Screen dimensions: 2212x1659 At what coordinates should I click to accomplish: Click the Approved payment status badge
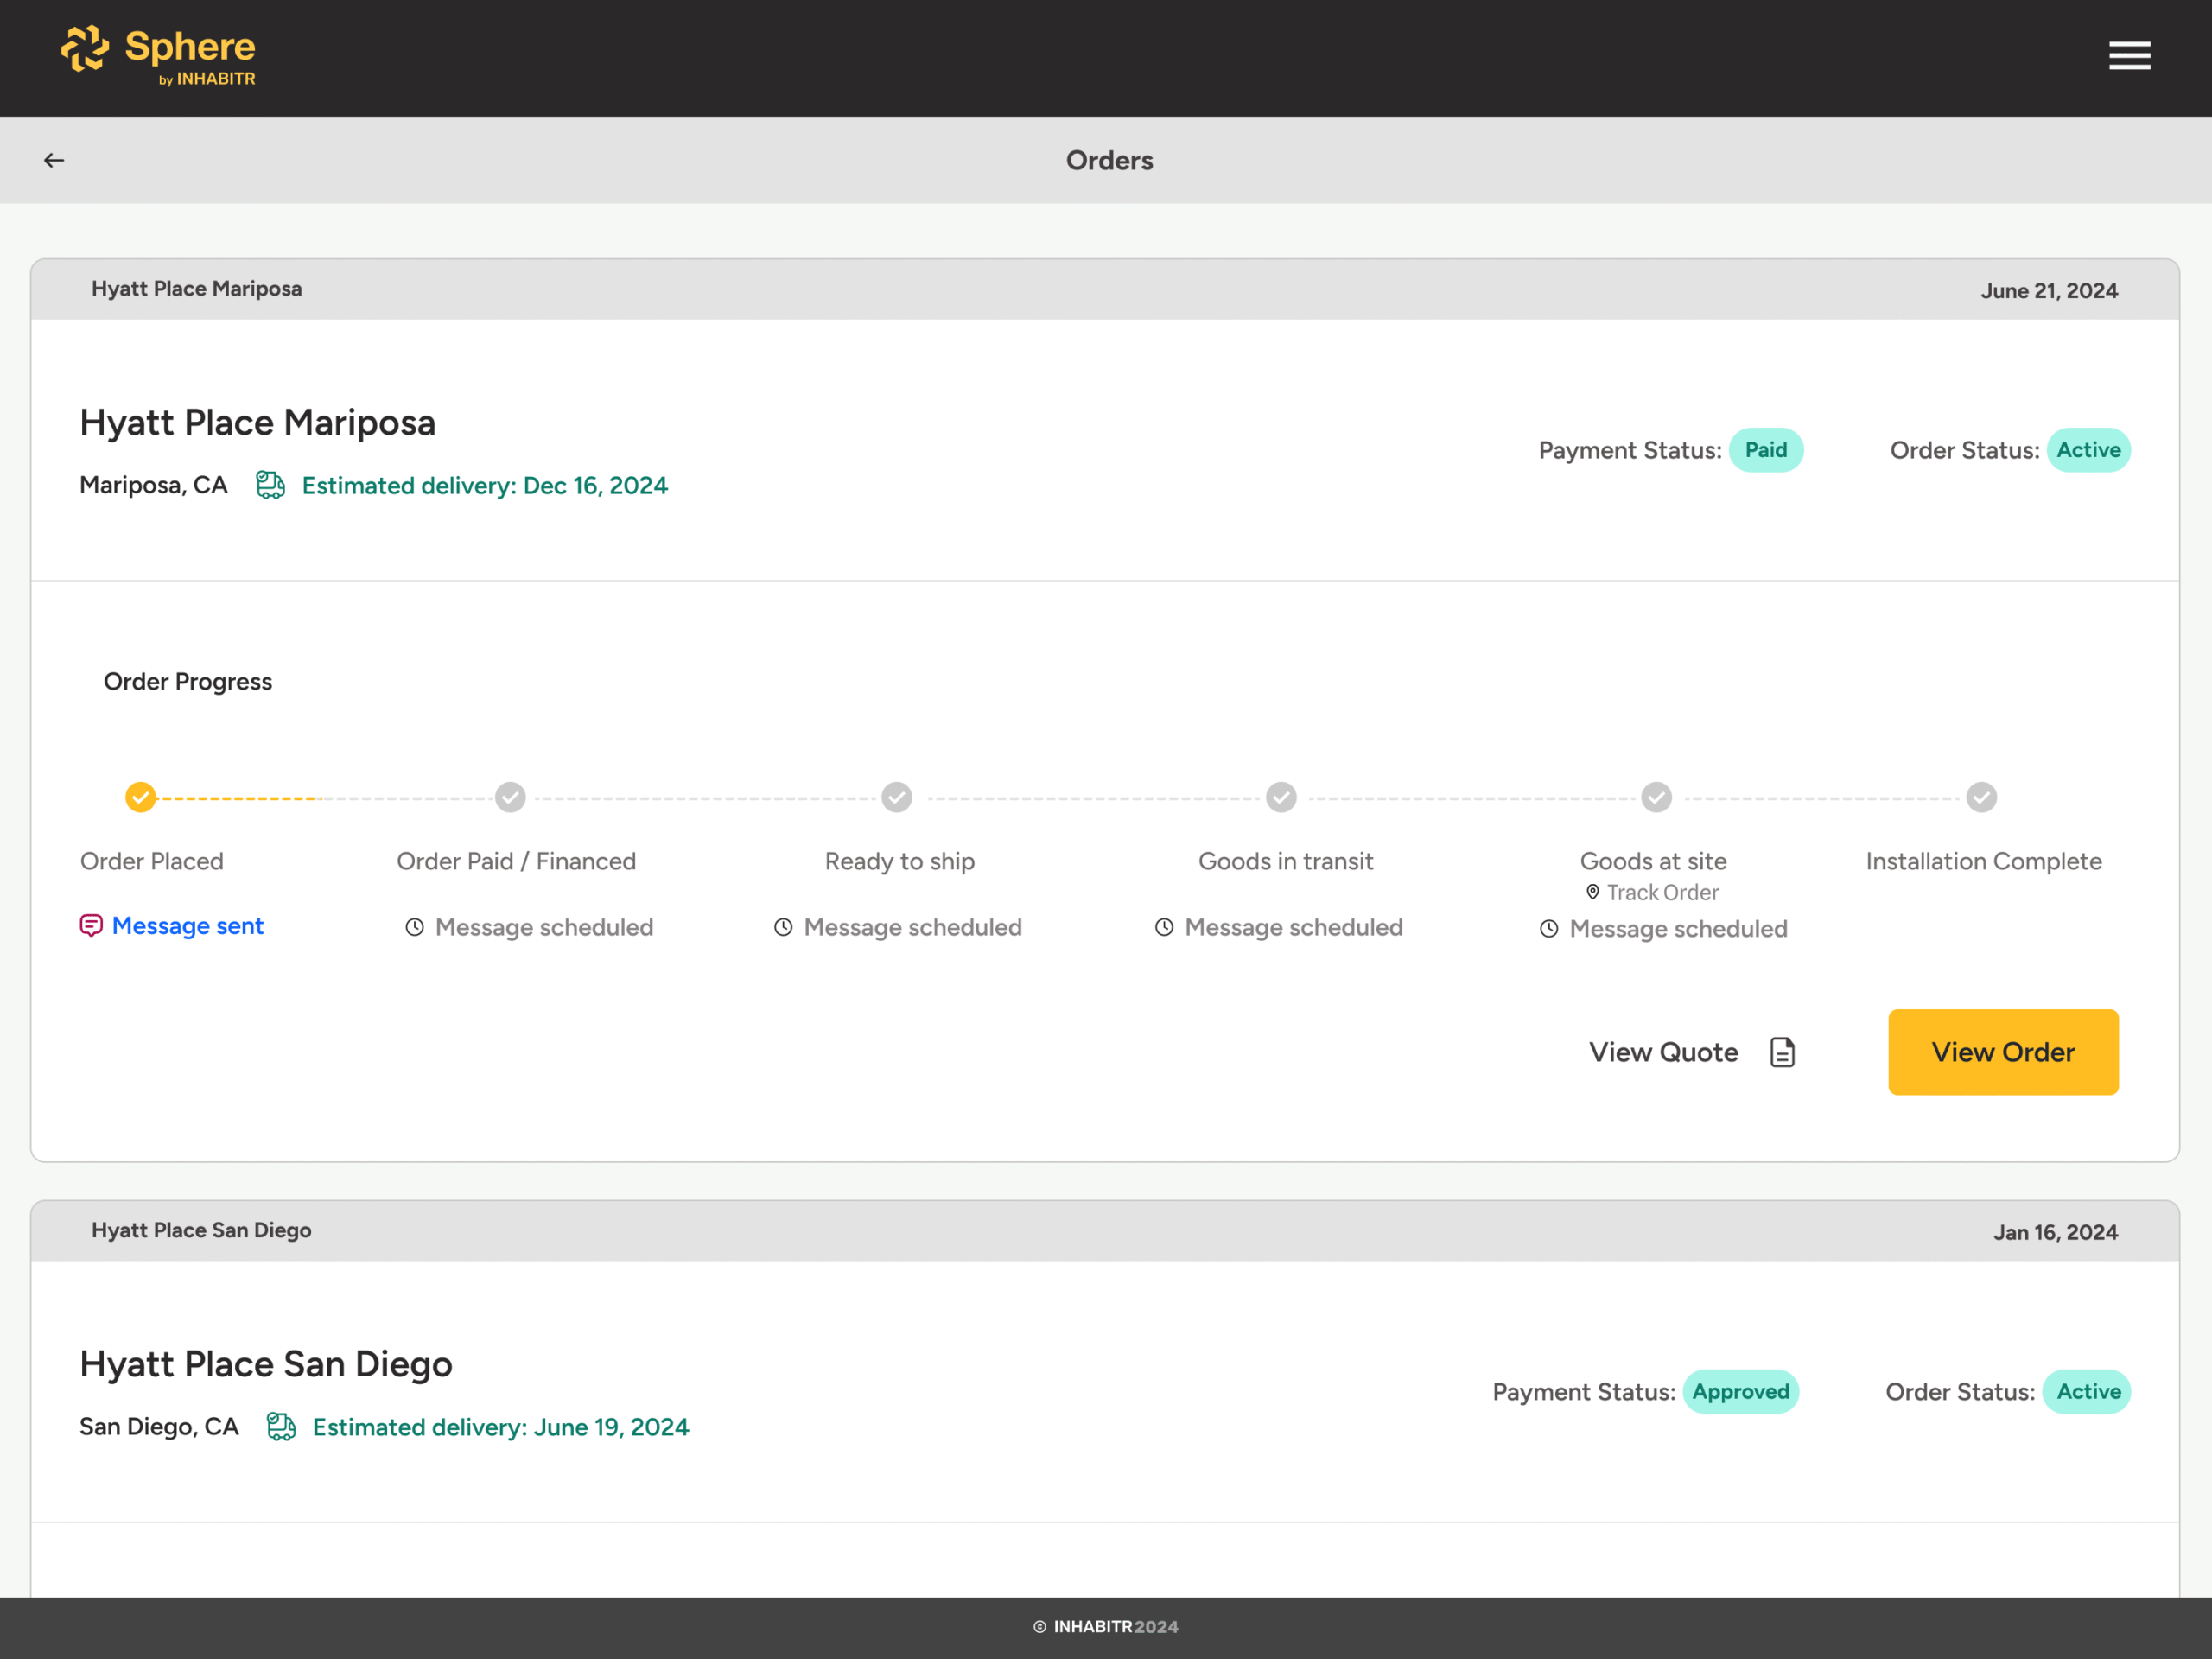coord(1740,1392)
